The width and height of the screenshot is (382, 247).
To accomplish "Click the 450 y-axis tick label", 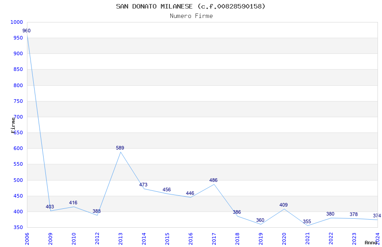I will click(x=18, y=196).
